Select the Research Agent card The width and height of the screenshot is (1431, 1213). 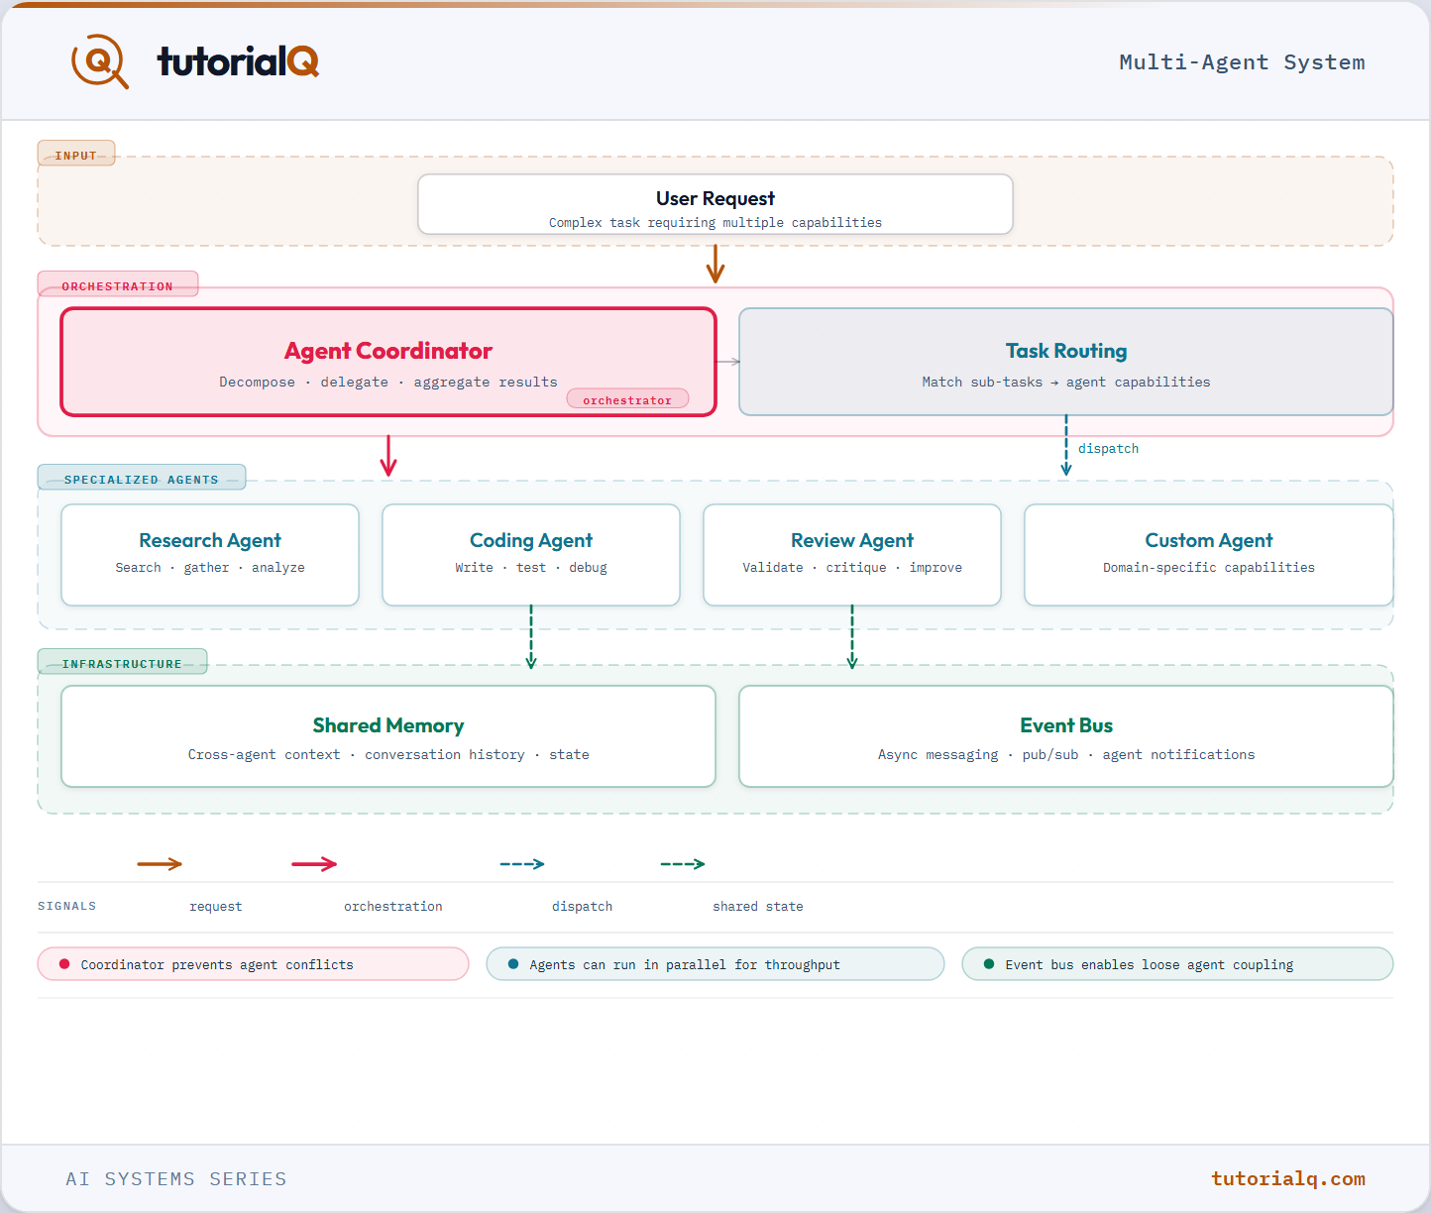coord(210,555)
